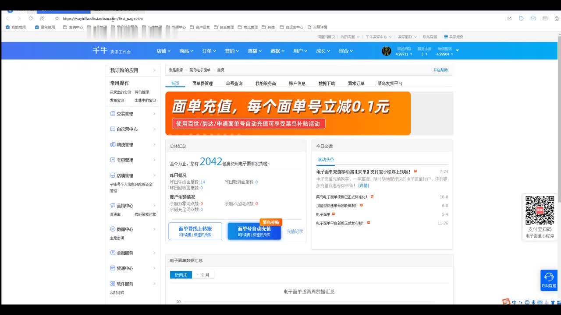Open the 店铺 dropdown menu

pos(163,51)
